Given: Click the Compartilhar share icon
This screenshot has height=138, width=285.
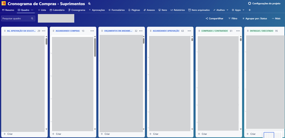Looking at the screenshot, I should pyautogui.click(x=207, y=18).
